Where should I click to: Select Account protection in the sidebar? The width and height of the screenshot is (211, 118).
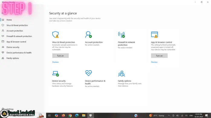15,31
